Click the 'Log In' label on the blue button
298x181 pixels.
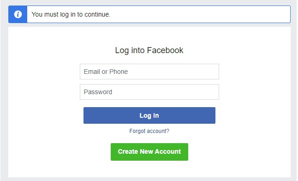pyautogui.click(x=149, y=115)
